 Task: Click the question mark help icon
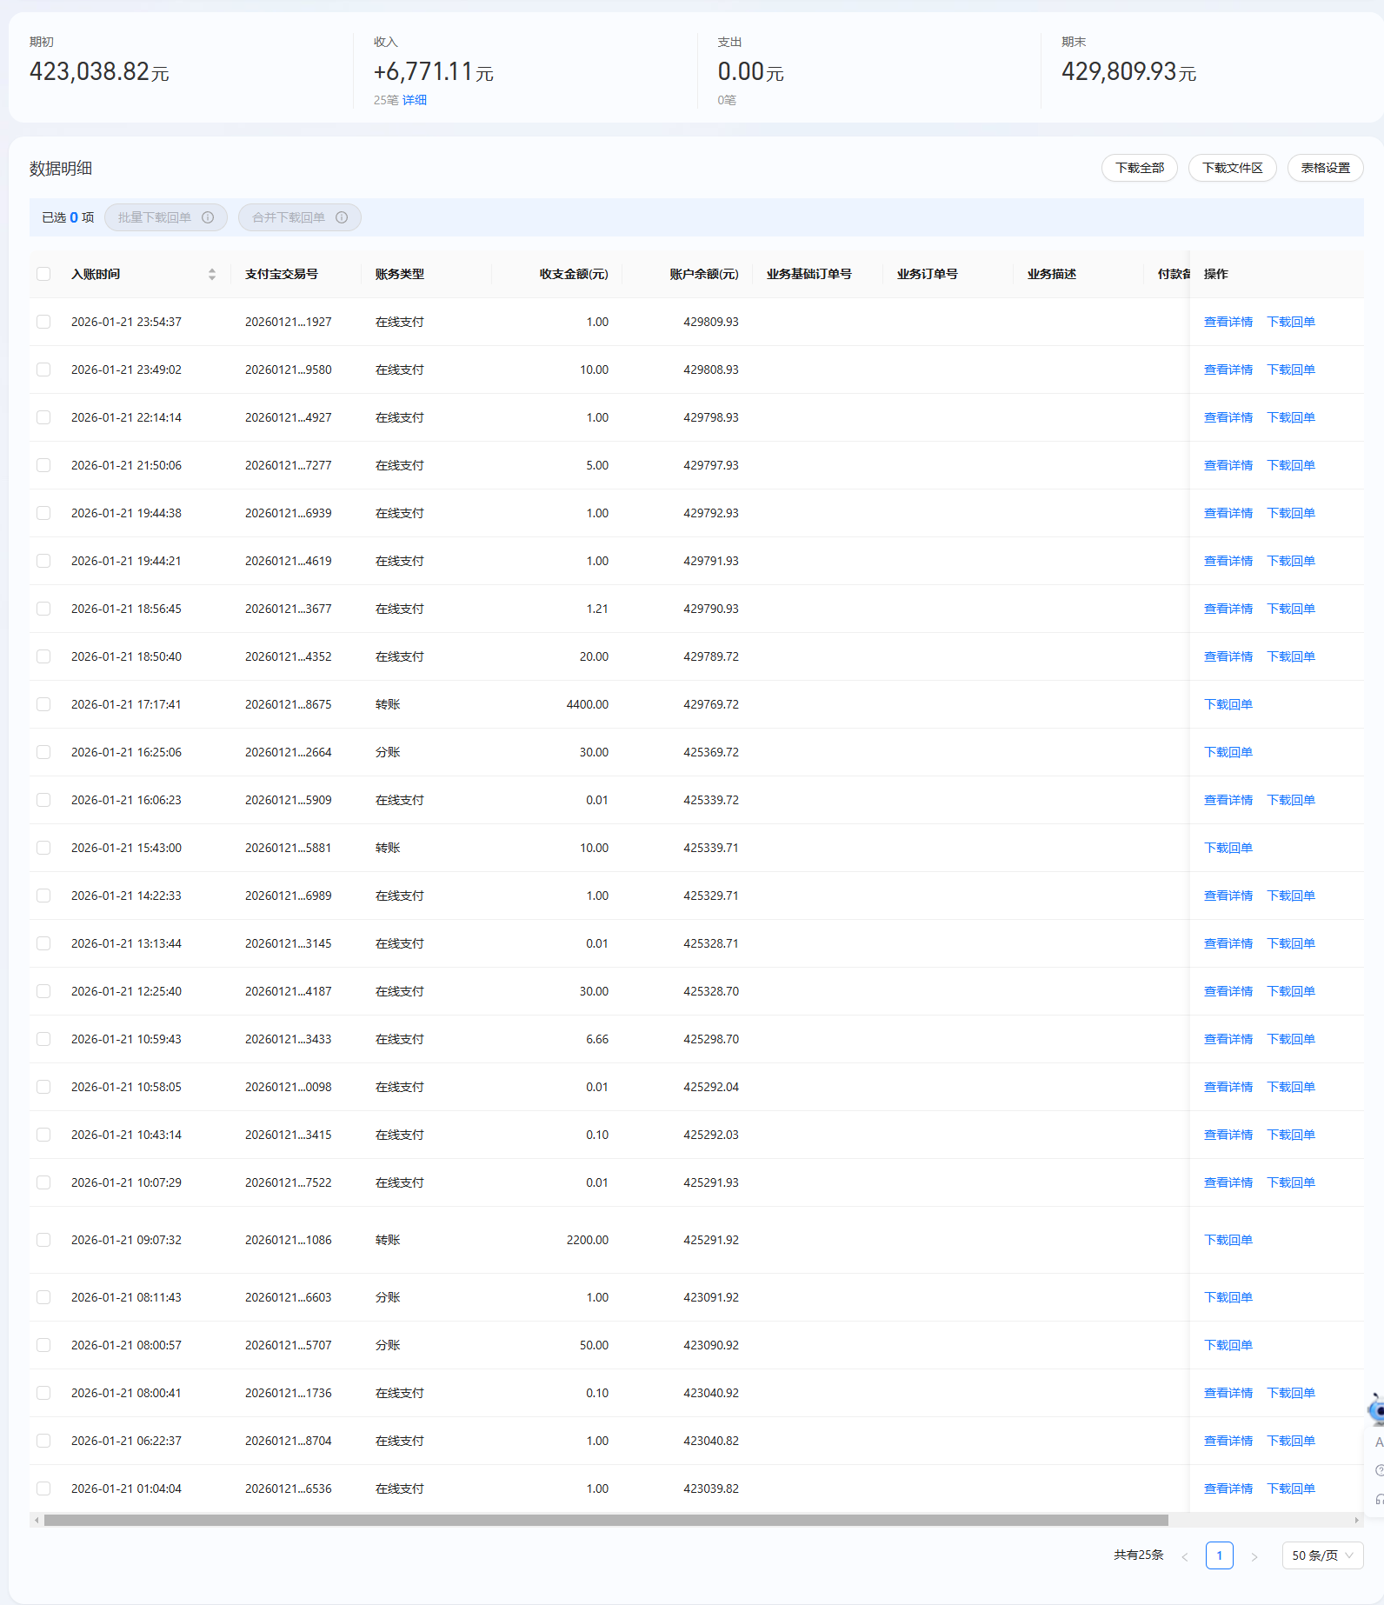[x=1379, y=1470]
